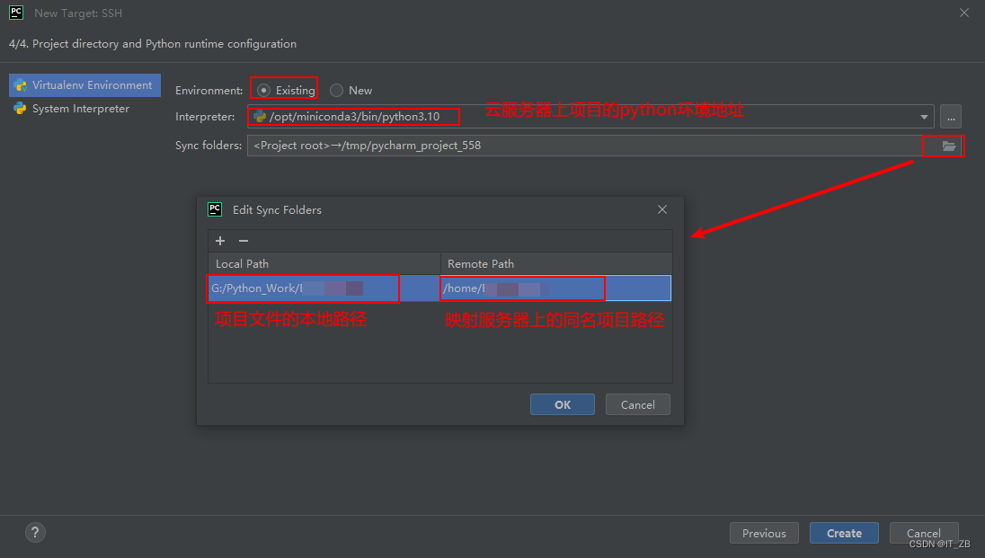Select the New environment radio button
985x558 pixels.
(337, 91)
